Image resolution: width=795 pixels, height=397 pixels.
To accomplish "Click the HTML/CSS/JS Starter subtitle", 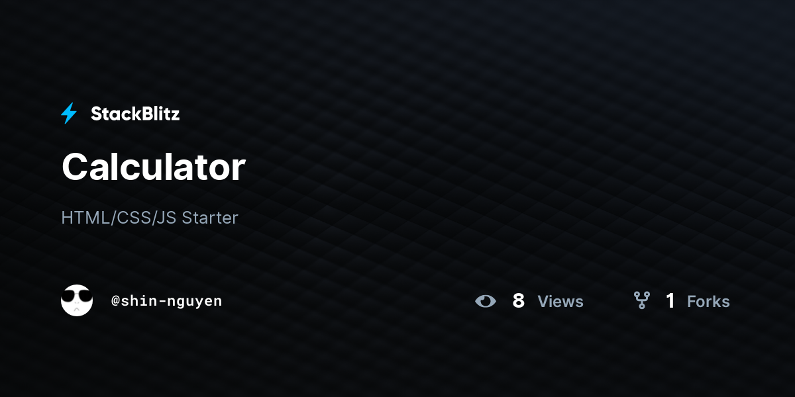I will (150, 218).
